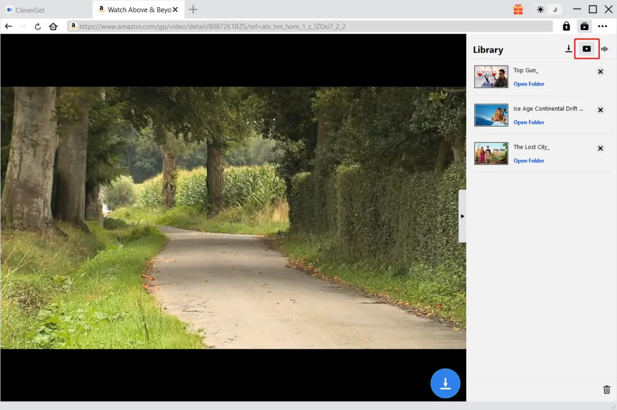Go back to previous page

click(x=9, y=26)
